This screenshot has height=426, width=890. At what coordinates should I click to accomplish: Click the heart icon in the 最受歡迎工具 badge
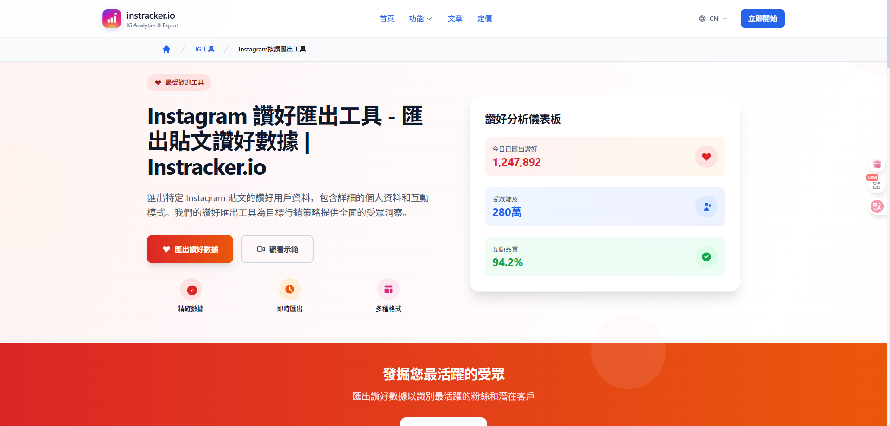(x=158, y=83)
